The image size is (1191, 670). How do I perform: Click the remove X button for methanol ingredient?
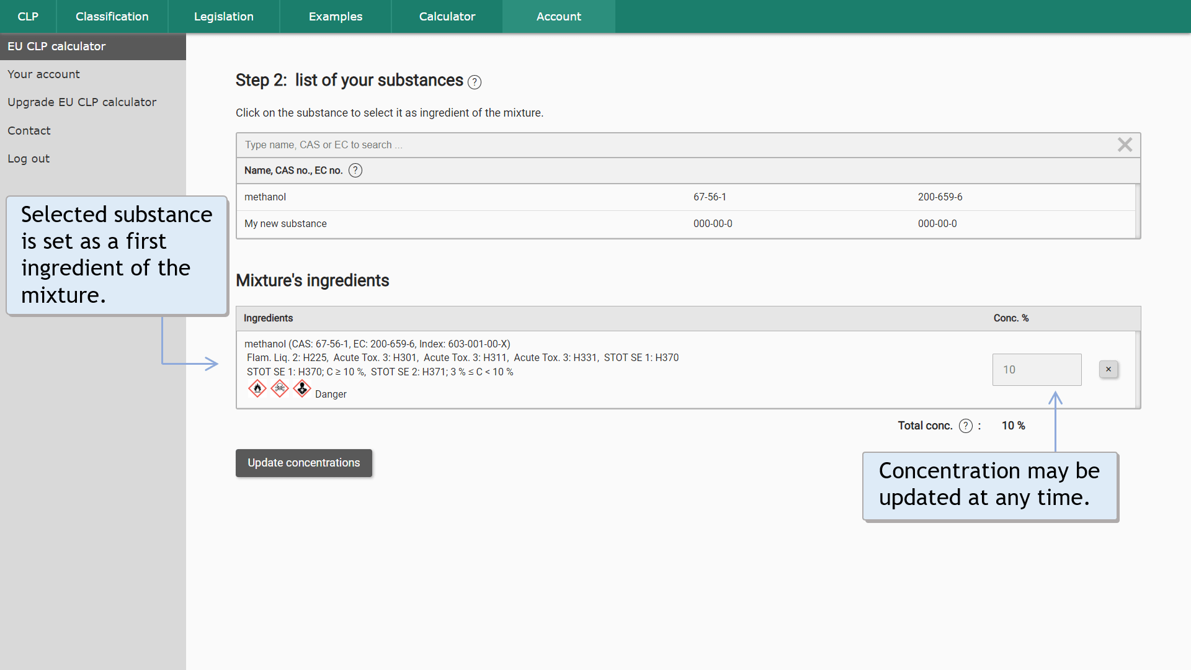click(1108, 369)
